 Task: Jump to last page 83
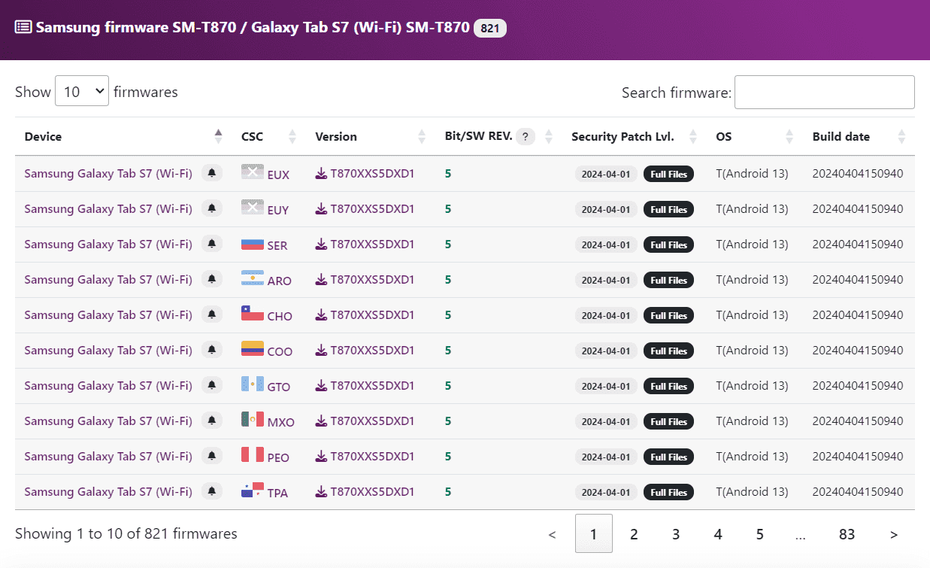coord(847,534)
